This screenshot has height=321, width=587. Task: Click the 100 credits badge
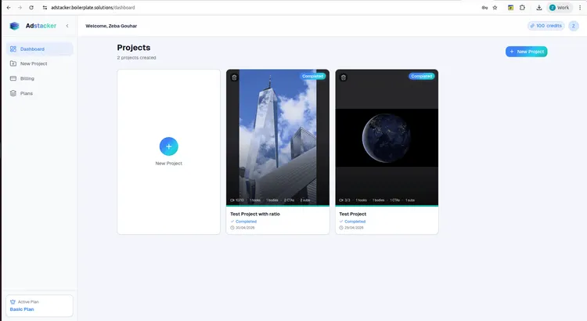click(x=546, y=26)
